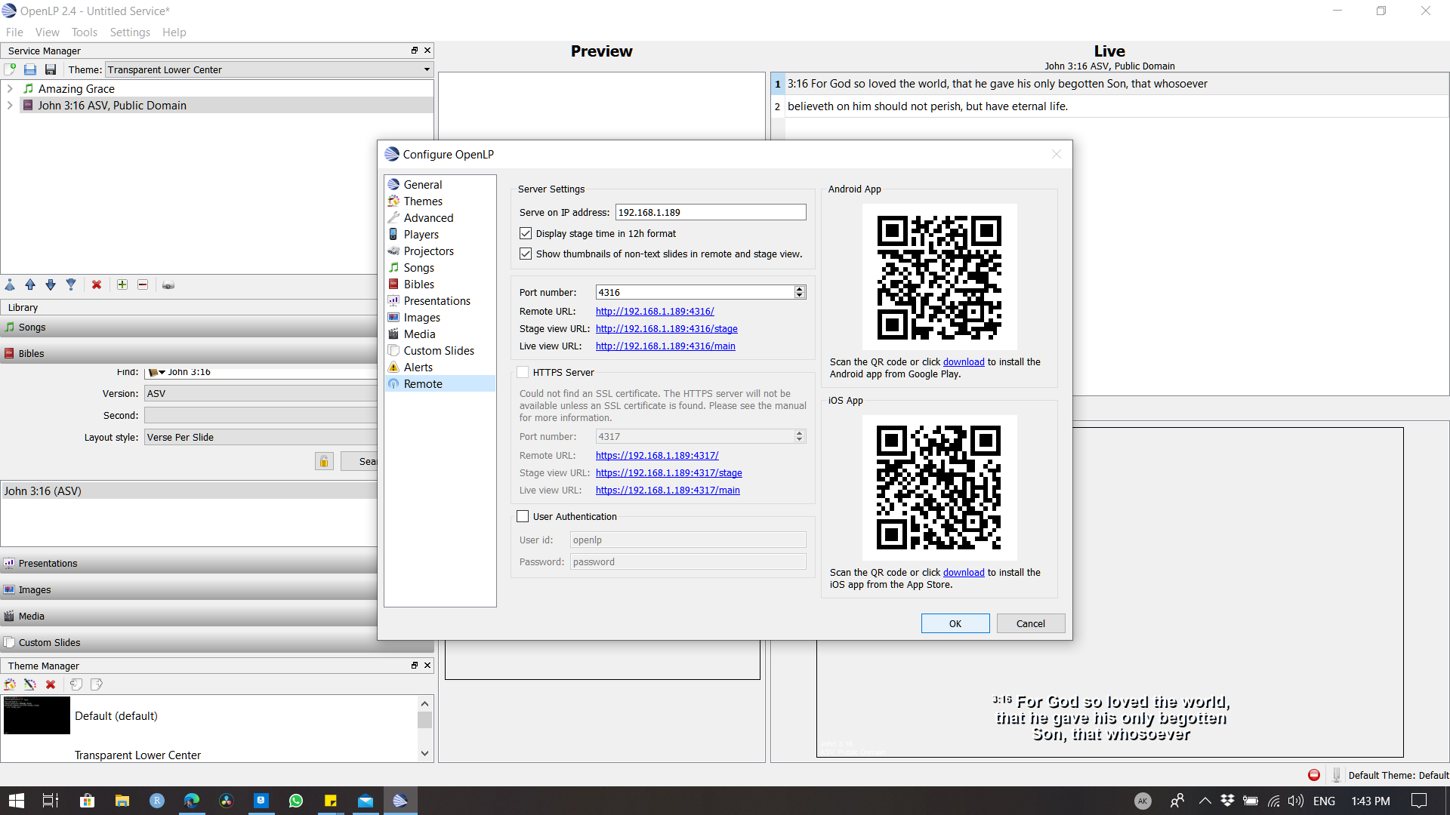Open WhatsApp from the taskbar
This screenshot has height=815, width=1450.
click(296, 800)
